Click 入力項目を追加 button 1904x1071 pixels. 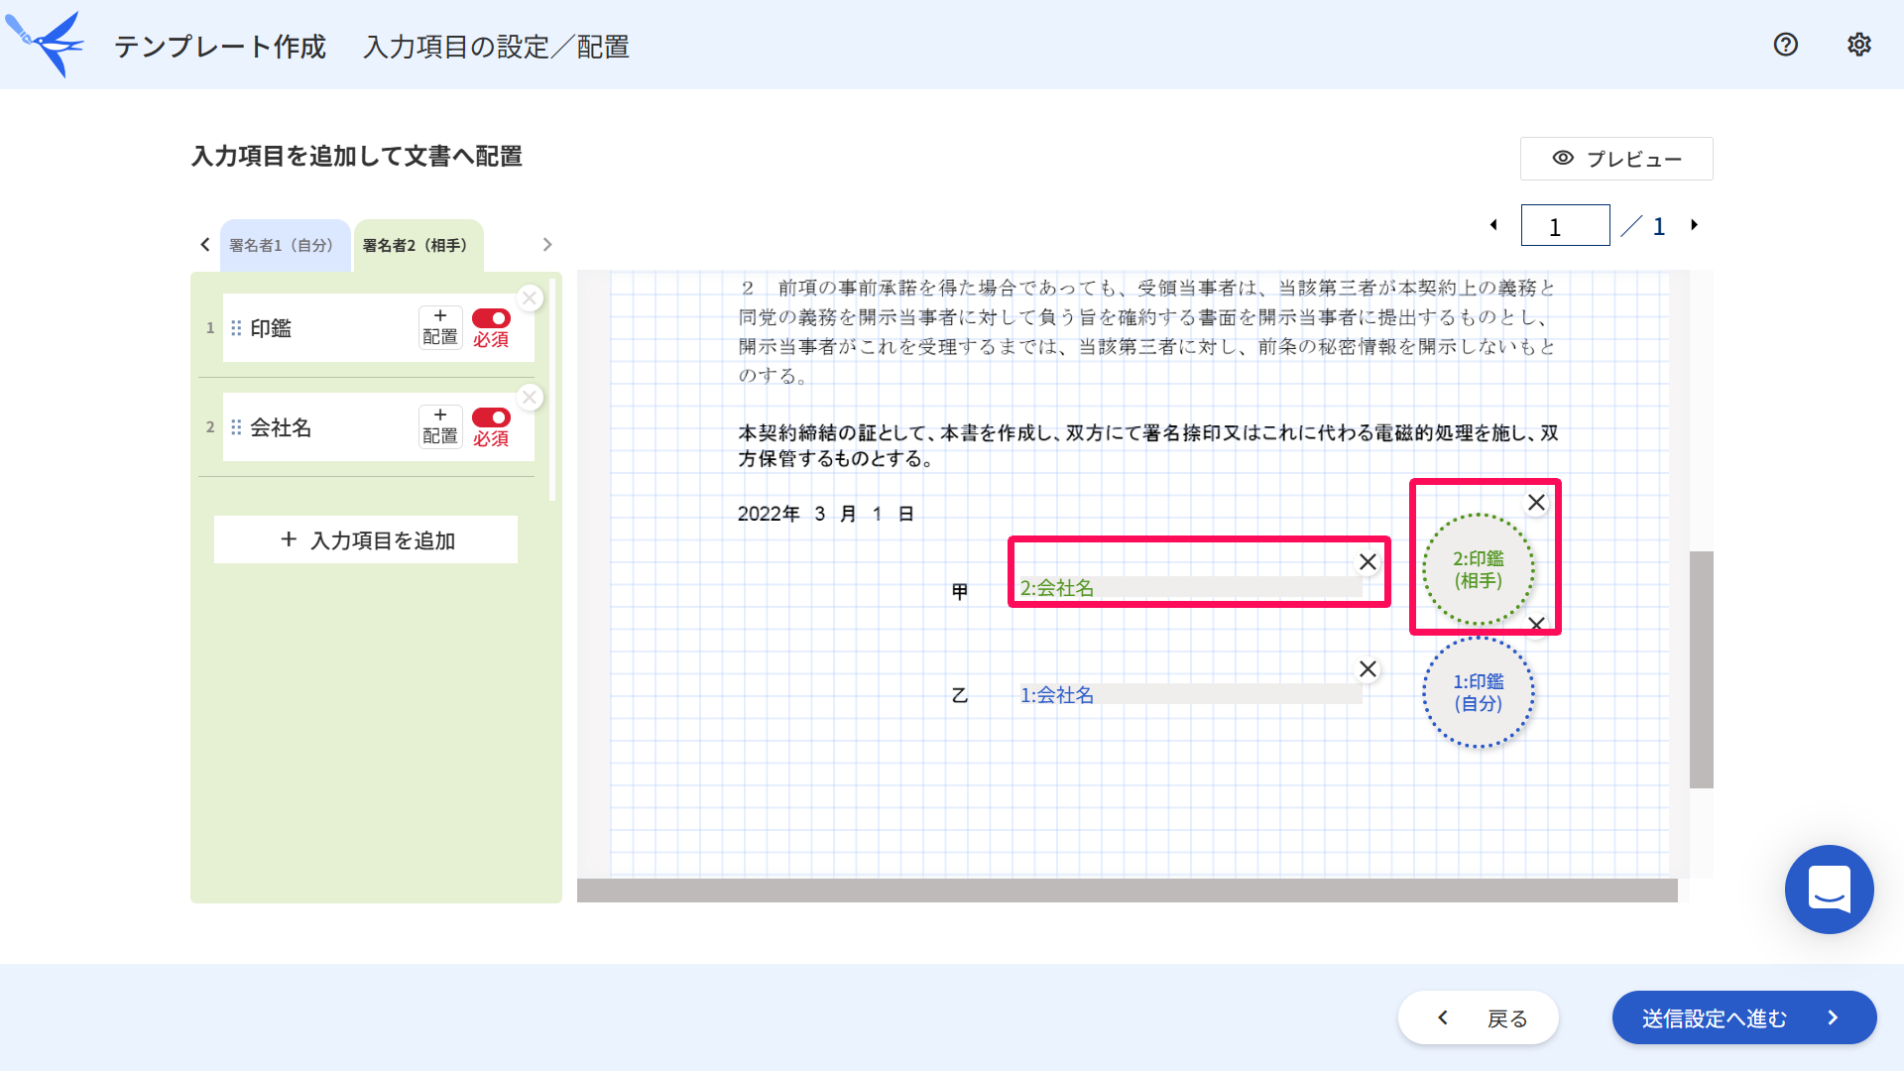(x=366, y=539)
